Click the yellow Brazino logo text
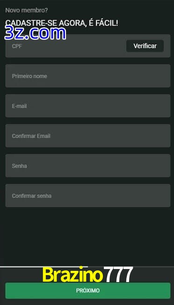The width and height of the screenshot is (174, 305). (x=72, y=275)
